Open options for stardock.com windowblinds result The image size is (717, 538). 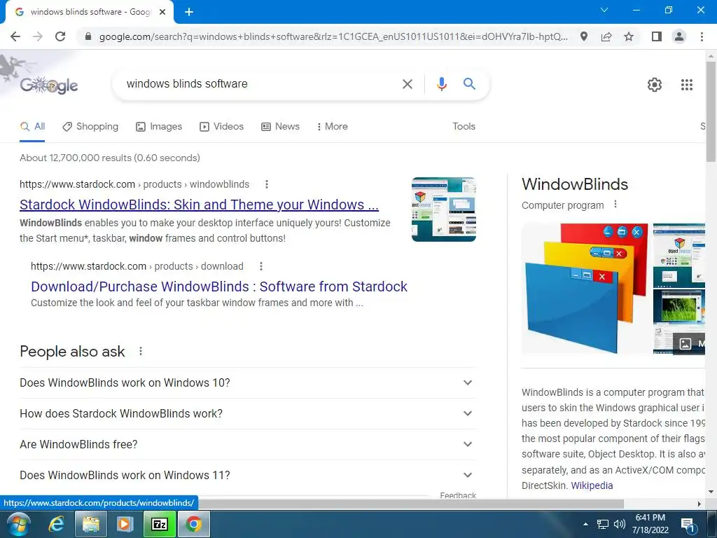coord(267,184)
